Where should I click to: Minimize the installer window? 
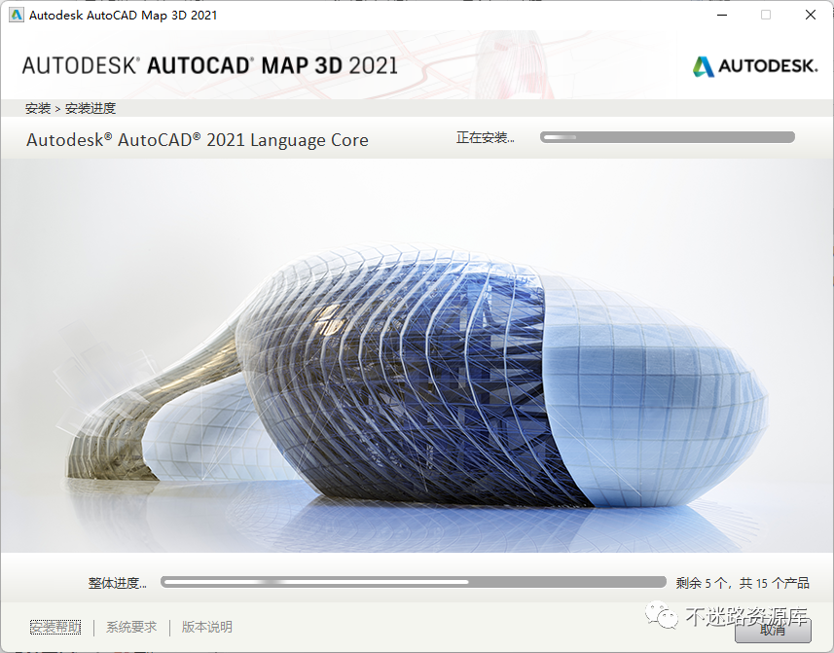pyautogui.click(x=722, y=15)
